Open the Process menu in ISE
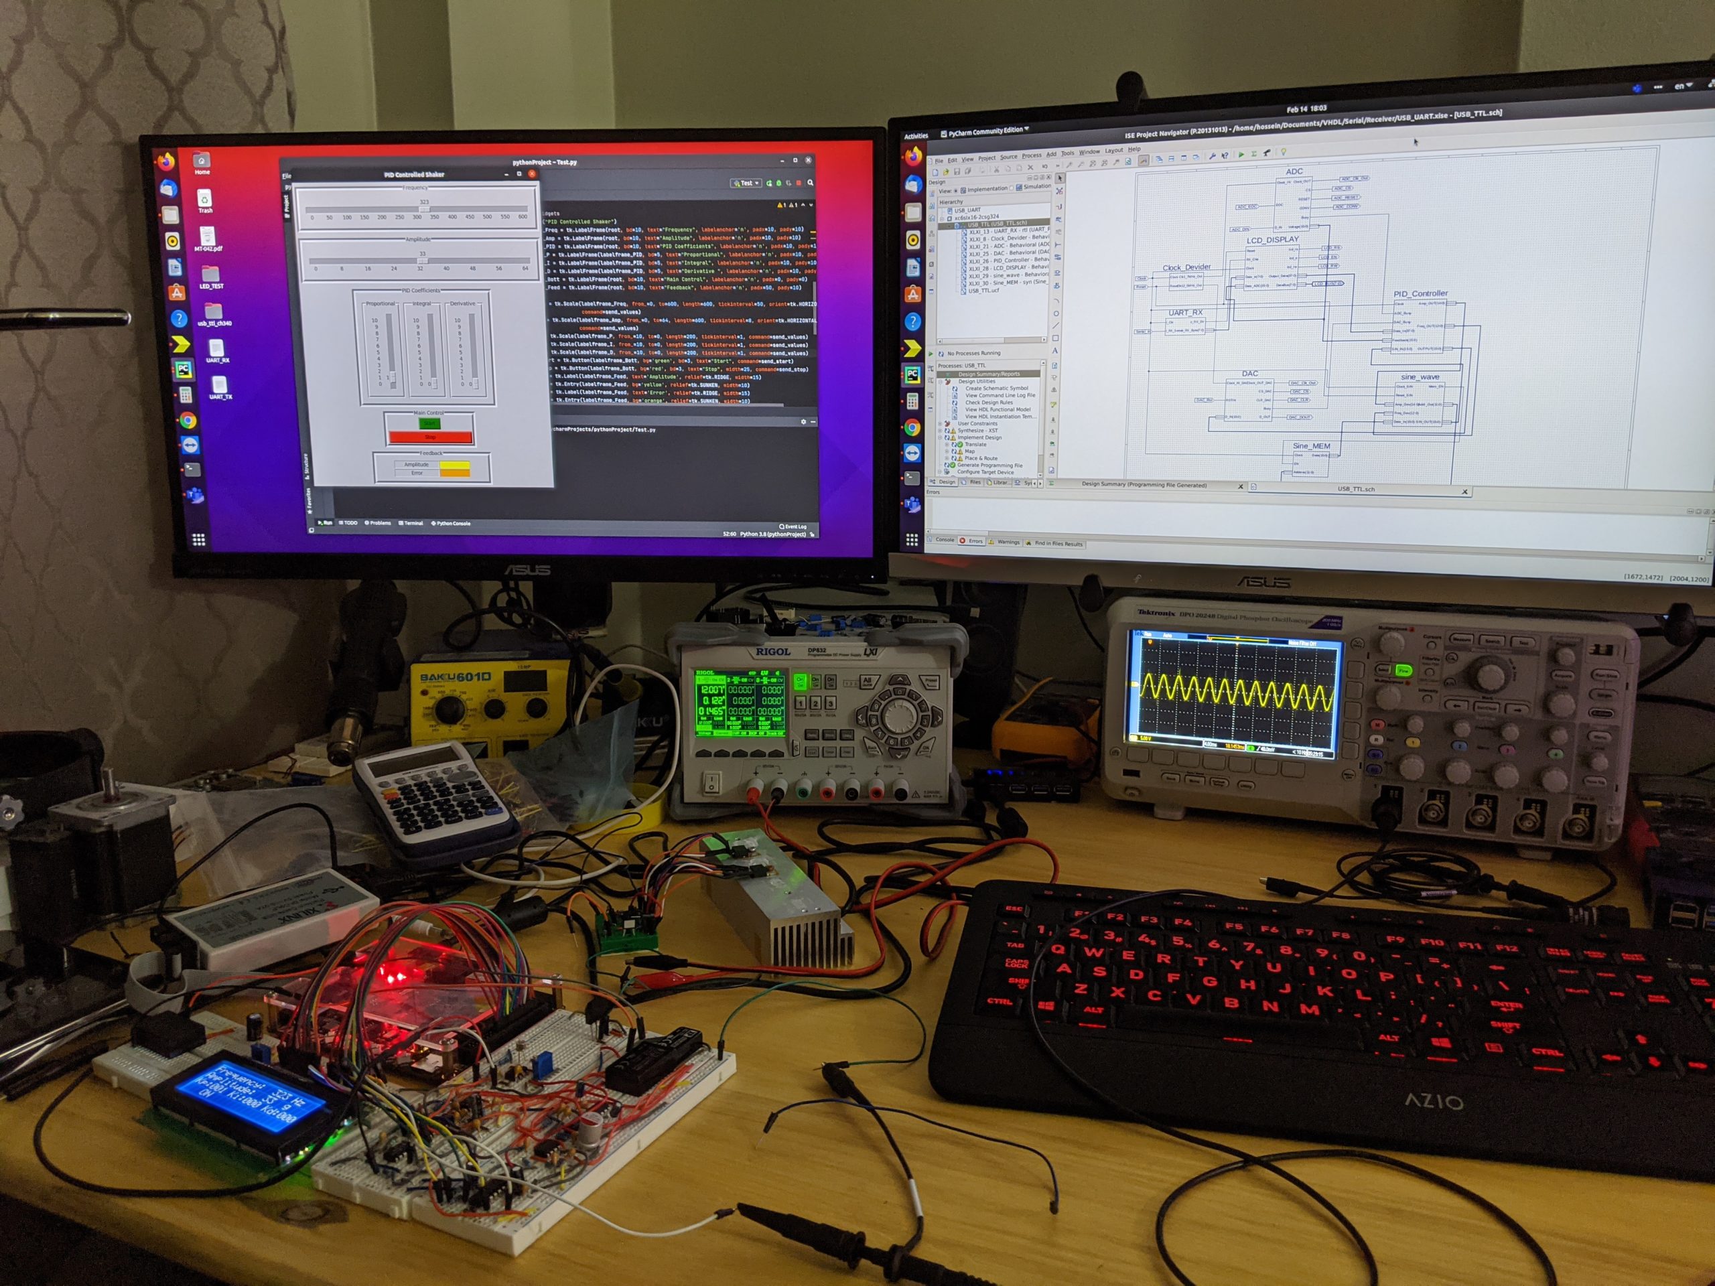 click(1032, 155)
